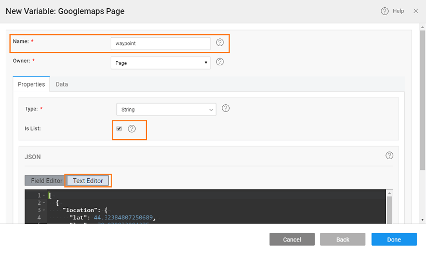The width and height of the screenshot is (426, 254).
Task: Collapse the code fold arrow on line 1
Action: [x=43, y=195]
